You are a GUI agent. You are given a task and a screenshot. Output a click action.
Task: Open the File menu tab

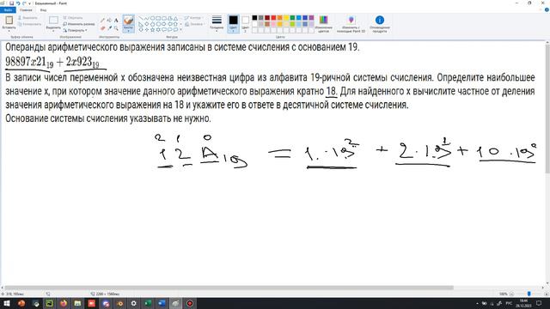[x=8, y=10]
